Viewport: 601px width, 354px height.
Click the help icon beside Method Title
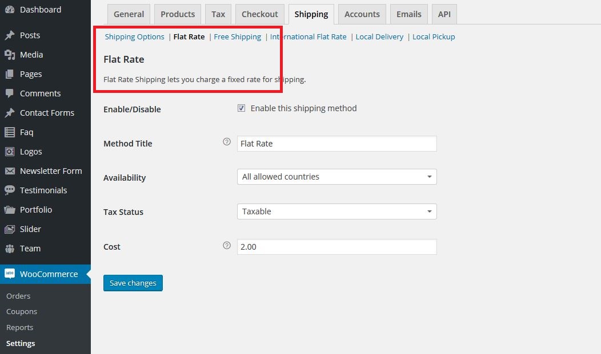[x=227, y=142]
